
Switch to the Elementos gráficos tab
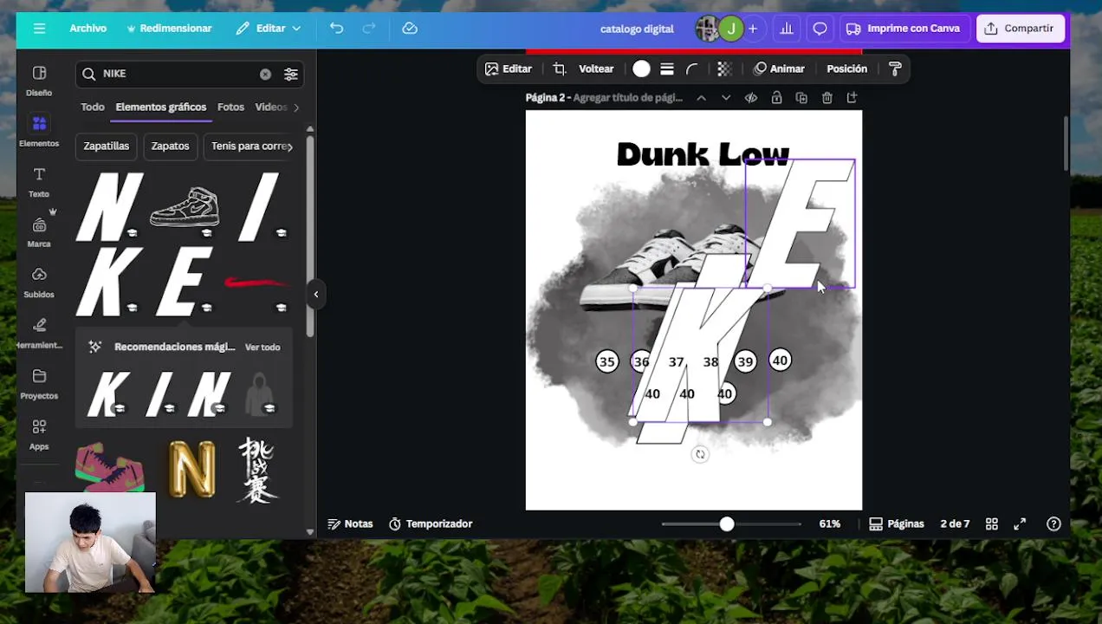point(161,107)
